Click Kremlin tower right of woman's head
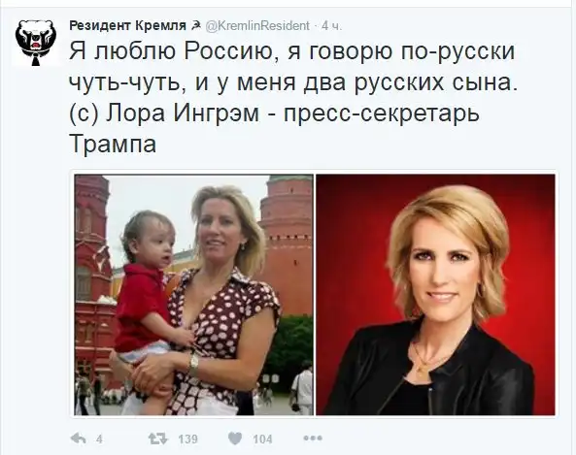The height and width of the screenshot is (455, 576). pos(286,243)
